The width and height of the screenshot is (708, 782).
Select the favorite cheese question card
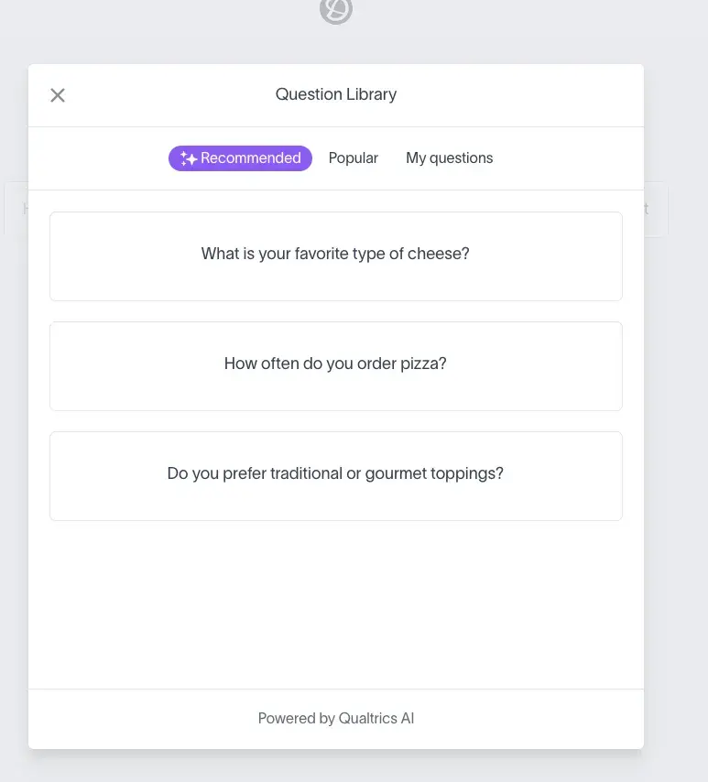click(336, 255)
